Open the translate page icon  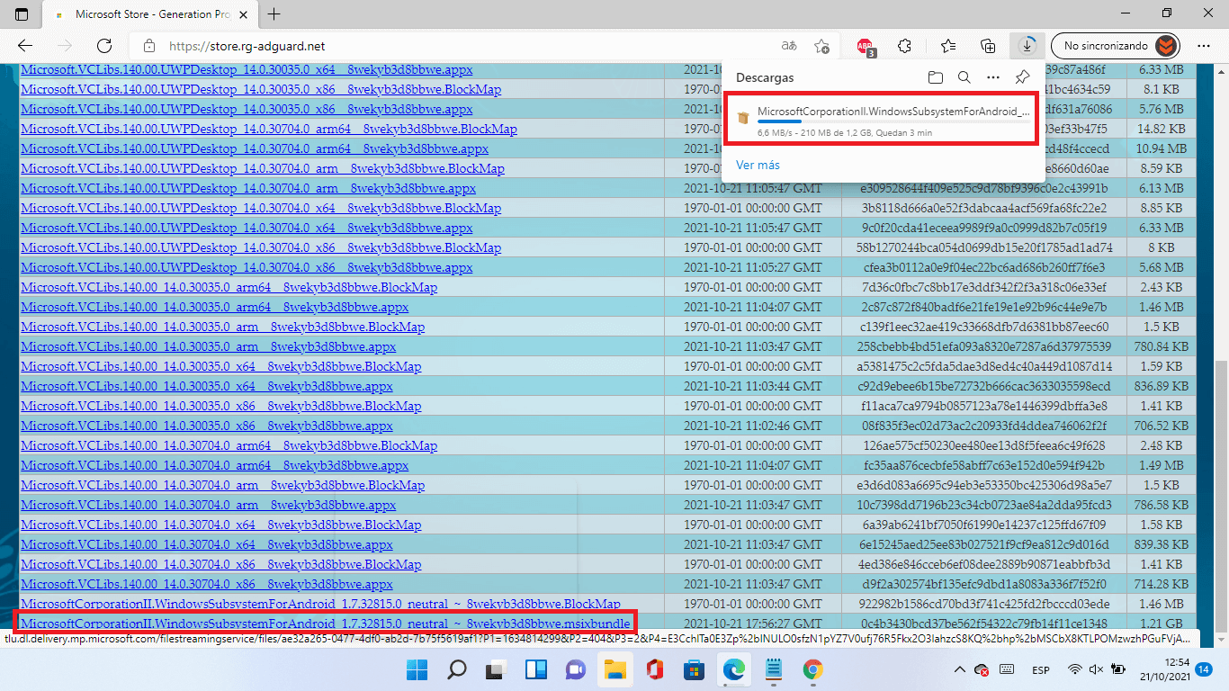(788, 46)
